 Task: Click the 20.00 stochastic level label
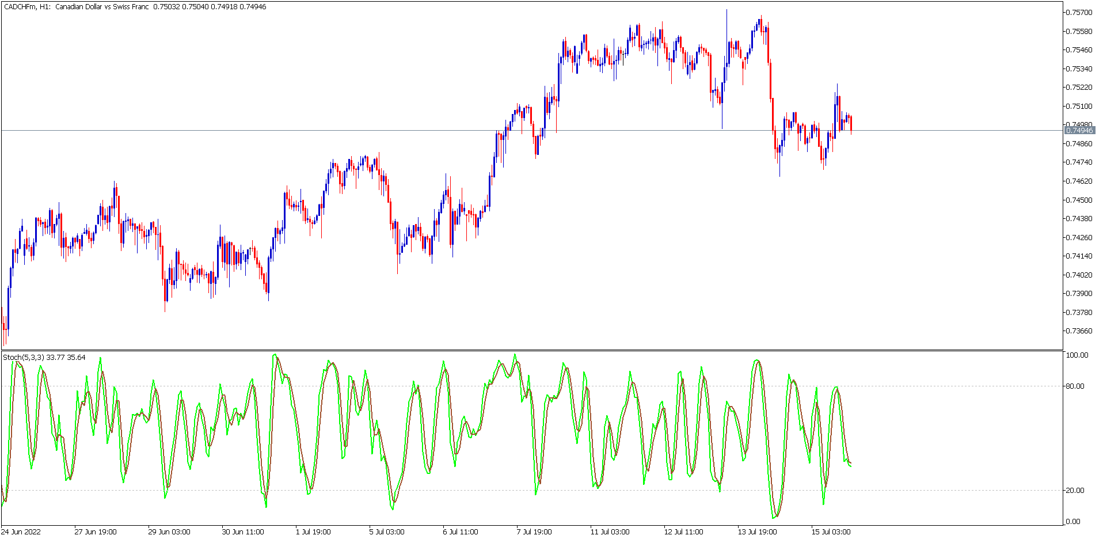pyautogui.click(x=1075, y=491)
